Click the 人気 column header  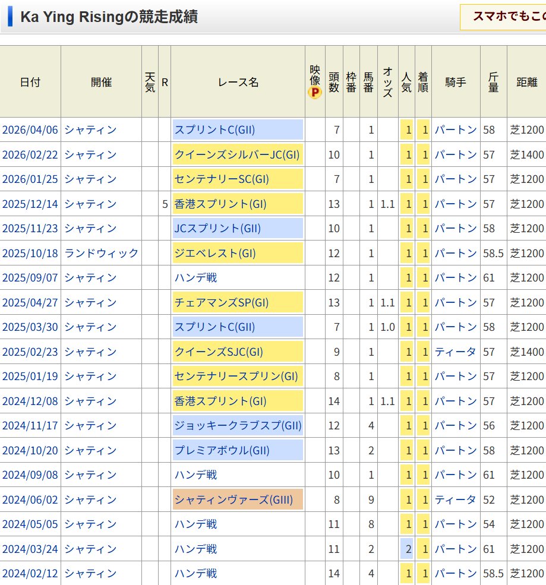click(406, 82)
